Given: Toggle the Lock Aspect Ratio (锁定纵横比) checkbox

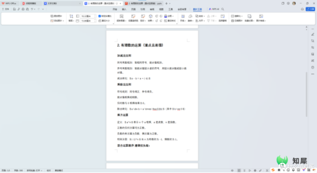Looking at the screenshot, I should click(100, 16).
